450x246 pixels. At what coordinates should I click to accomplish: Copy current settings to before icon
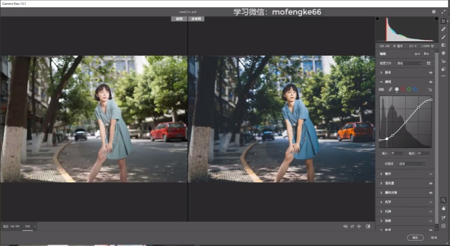(x=359, y=226)
